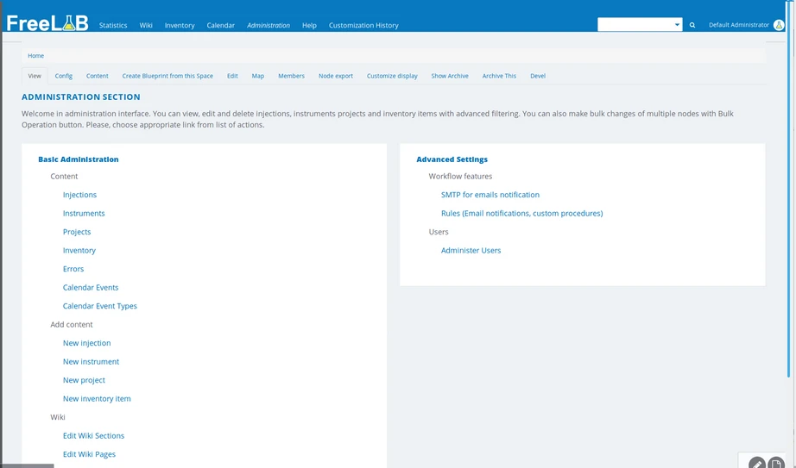
Task: Open the Map tab
Action: coord(258,76)
